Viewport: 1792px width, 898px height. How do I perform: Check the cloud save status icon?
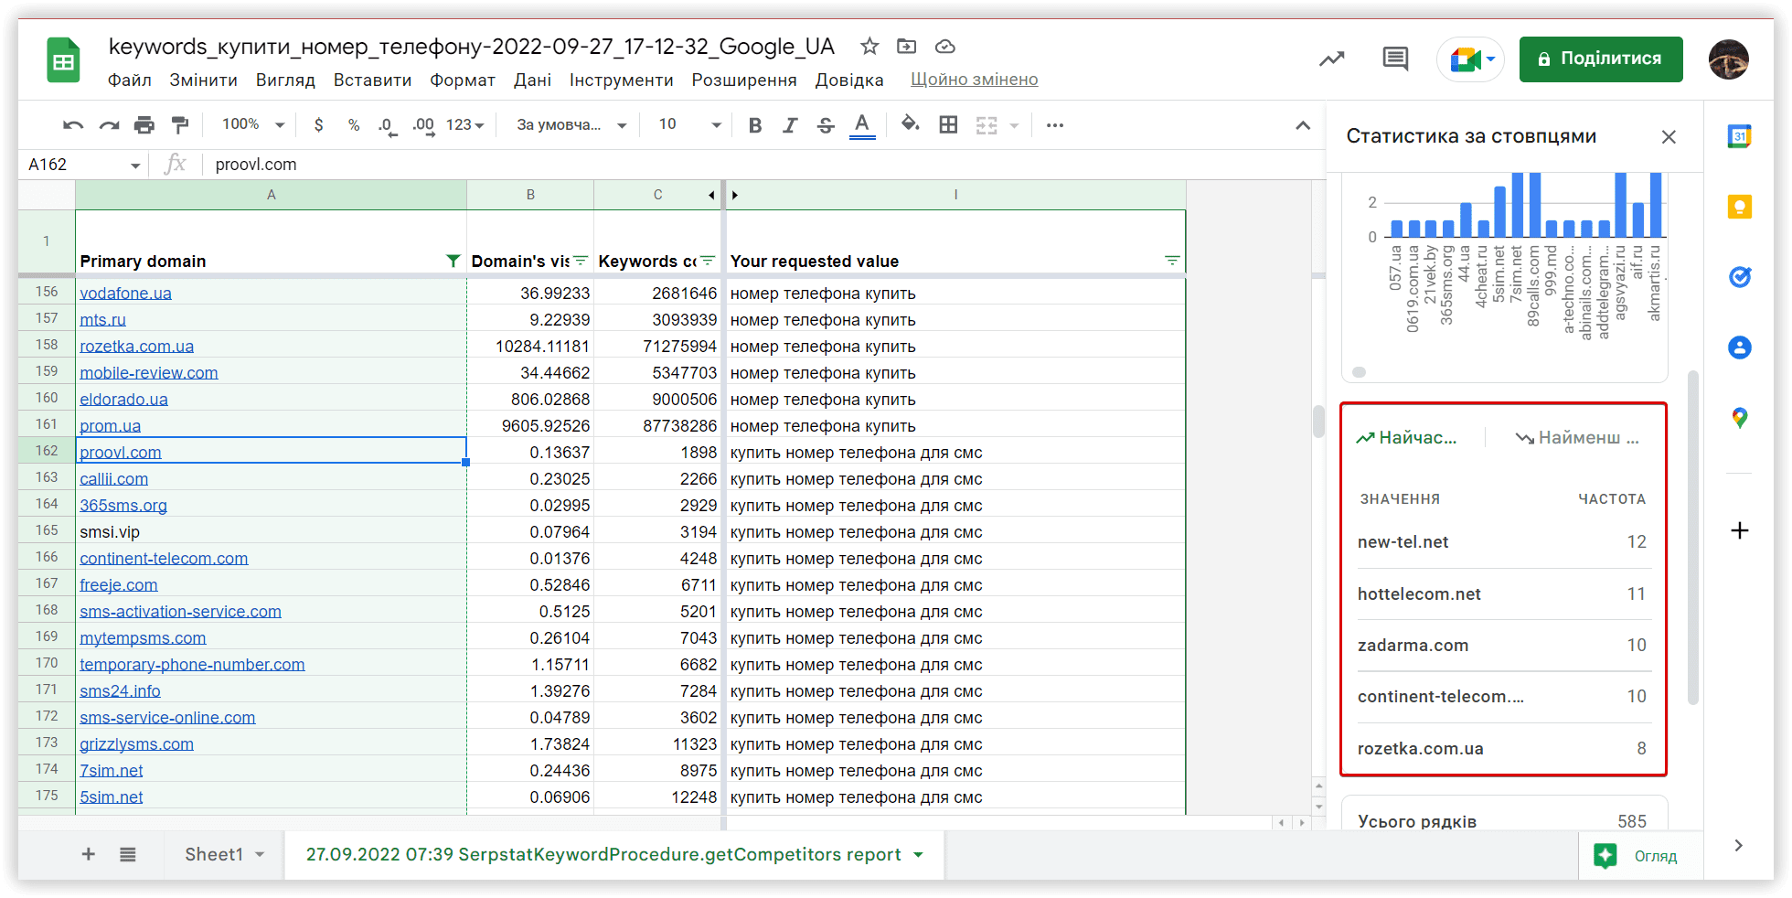(x=945, y=46)
